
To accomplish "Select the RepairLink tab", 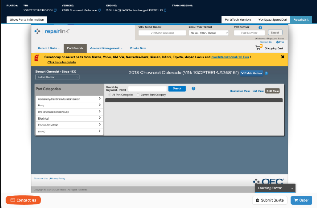I will click(301, 19).
